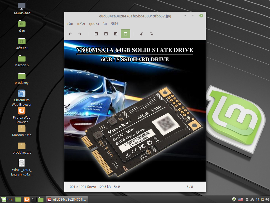270x203 pixels.
Task: Select the Maroon 5.zip archive
Action: 22,131
